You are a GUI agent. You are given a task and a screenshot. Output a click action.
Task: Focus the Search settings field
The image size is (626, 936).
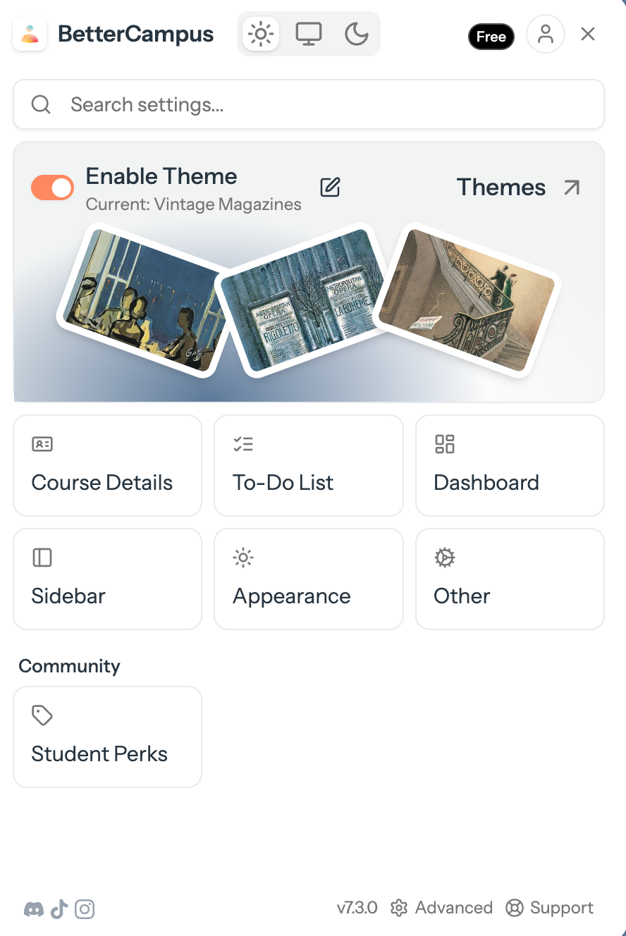click(x=309, y=104)
